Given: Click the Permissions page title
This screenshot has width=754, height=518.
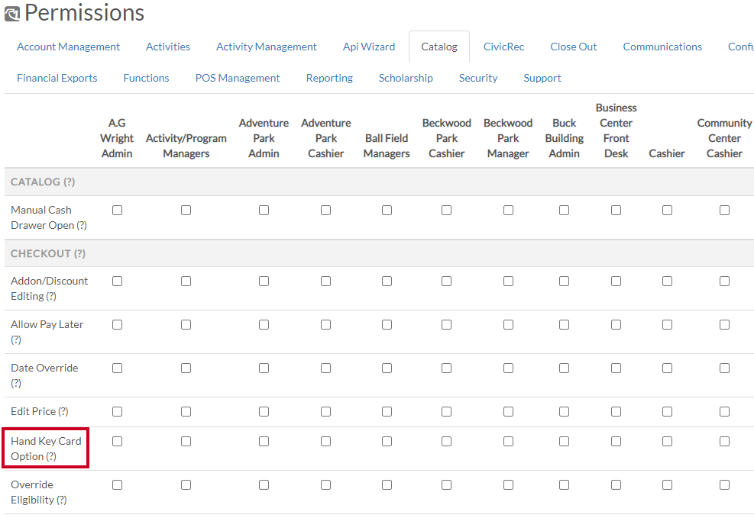Looking at the screenshot, I should point(84,12).
